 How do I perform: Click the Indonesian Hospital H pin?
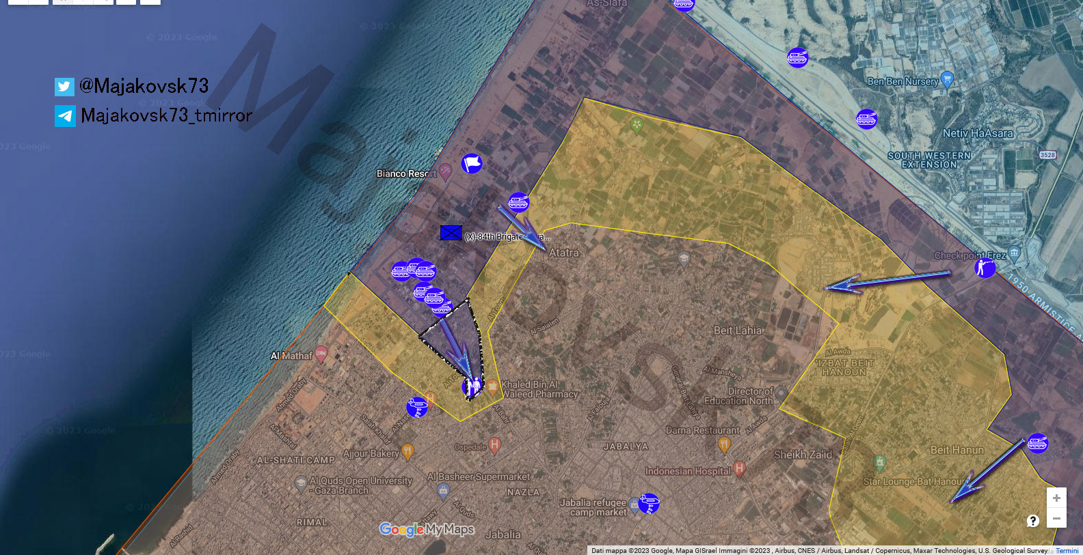[739, 469]
